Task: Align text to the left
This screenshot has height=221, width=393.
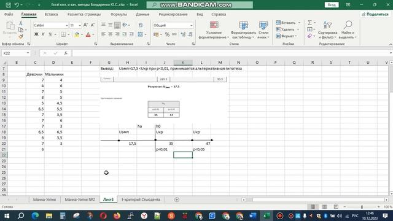Action: 103,34
